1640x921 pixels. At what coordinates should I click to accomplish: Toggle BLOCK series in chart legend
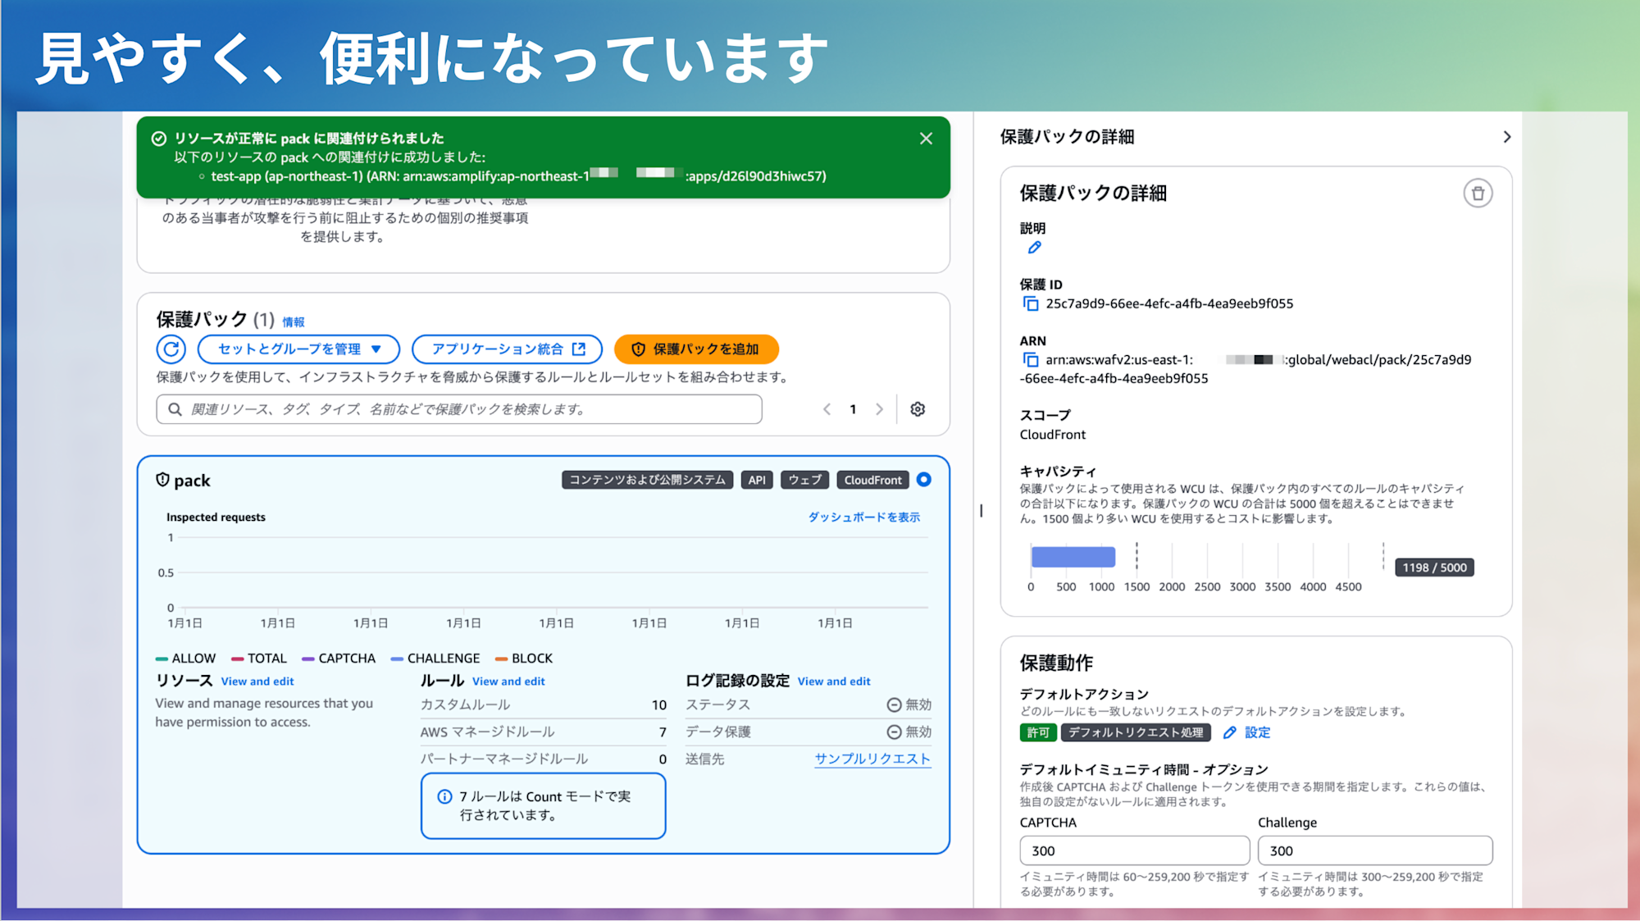click(524, 659)
